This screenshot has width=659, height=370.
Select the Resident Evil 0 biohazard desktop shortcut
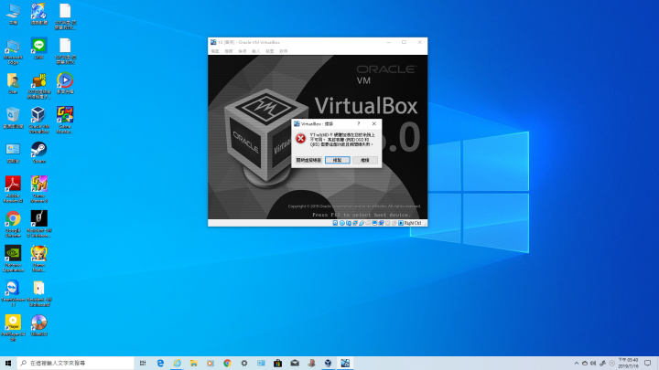[38, 224]
